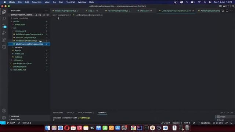This screenshot has width=235, height=132.
Task: Open Explorer more actions ellipsis
Action: pyautogui.click(x=46, y=11)
